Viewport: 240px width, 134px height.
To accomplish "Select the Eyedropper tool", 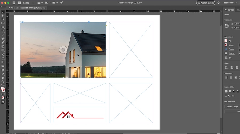I will click(x=3, y=74).
